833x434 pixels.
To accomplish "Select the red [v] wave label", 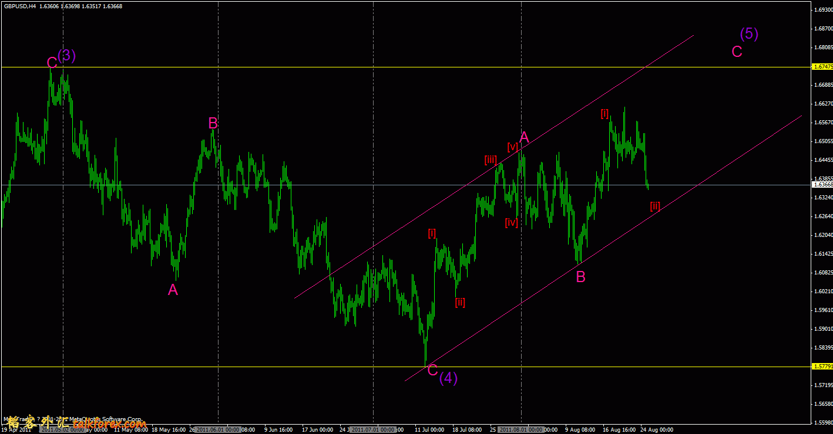I will [x=513, y=147].
